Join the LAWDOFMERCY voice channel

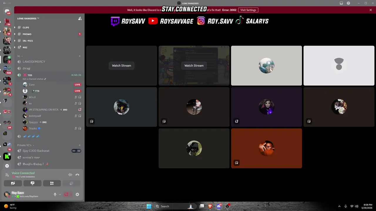point(49,62)
